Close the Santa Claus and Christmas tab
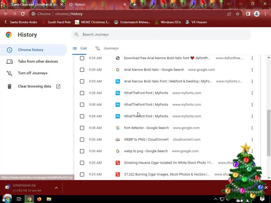The image size is (271, 203). coord(61,4)
